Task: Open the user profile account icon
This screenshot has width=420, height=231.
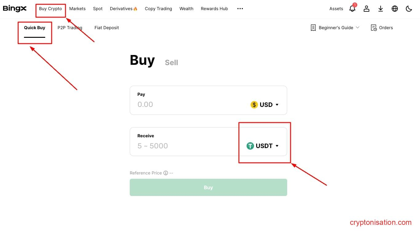Action: coord(366,9)
